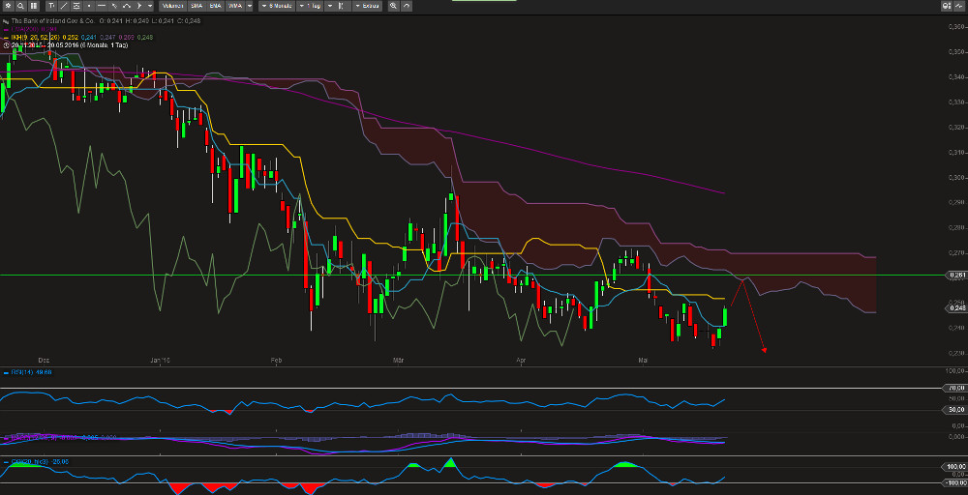Click the Feb month label on time axis
968x495 pixels.
pyautogui.click(x=275, y=360)
